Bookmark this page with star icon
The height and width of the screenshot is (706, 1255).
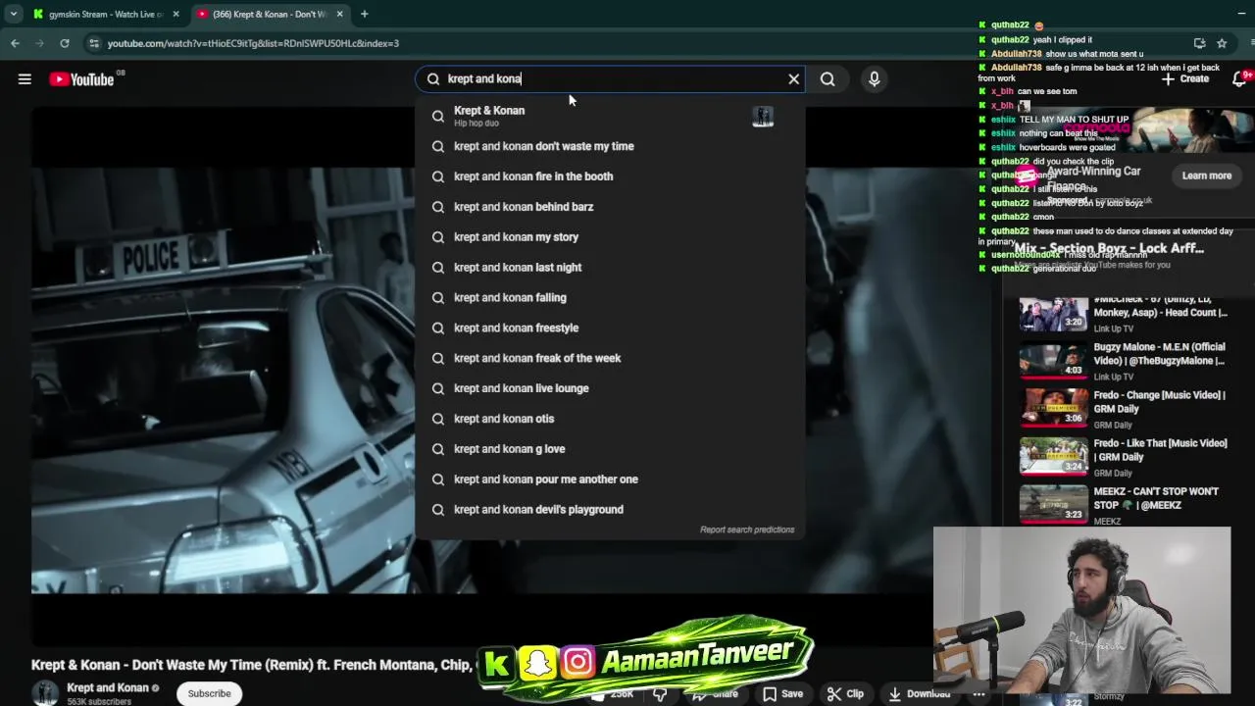[1222, 43]
